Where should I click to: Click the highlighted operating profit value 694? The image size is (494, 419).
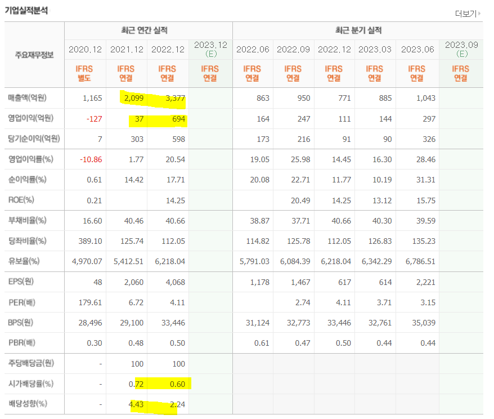point(178,119)
